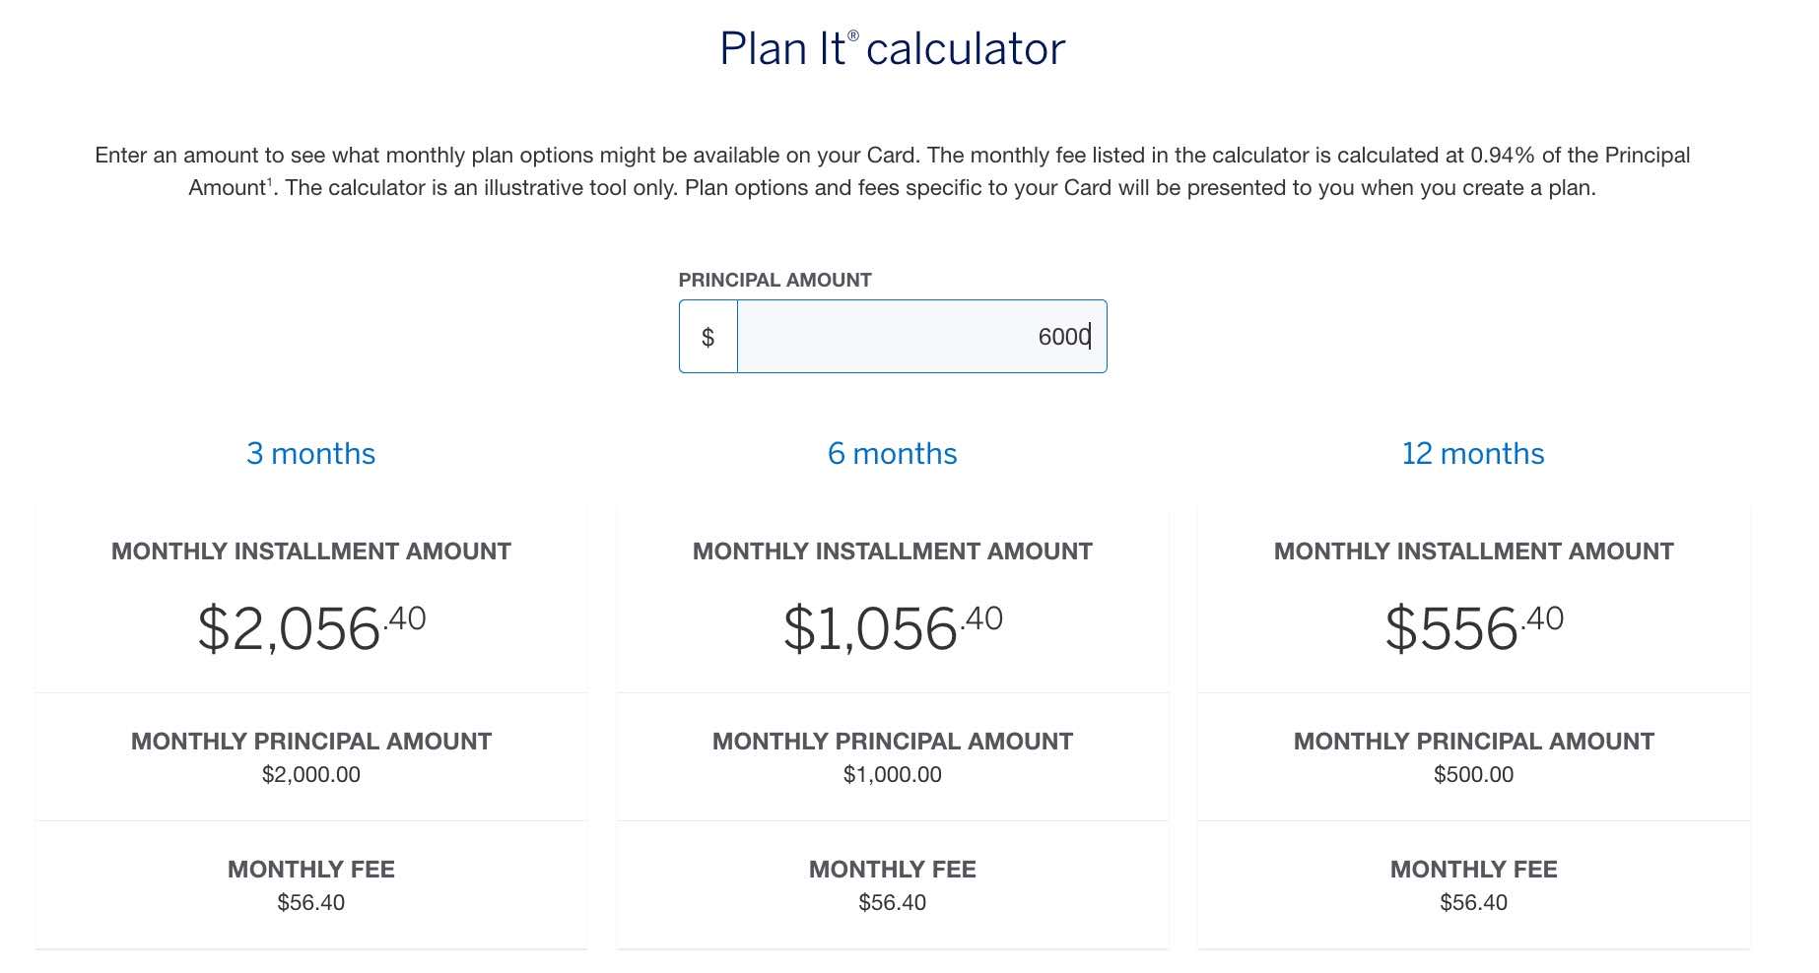Click the $2,056.40 installment amount
This screenshot has width=1819, height=973.
coord(310,625)
